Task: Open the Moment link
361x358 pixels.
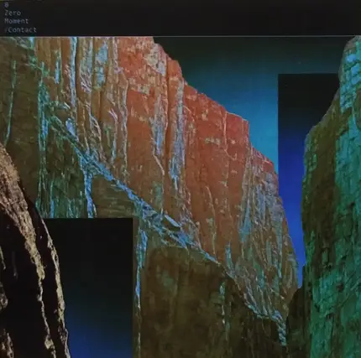Action: point(16,21)
